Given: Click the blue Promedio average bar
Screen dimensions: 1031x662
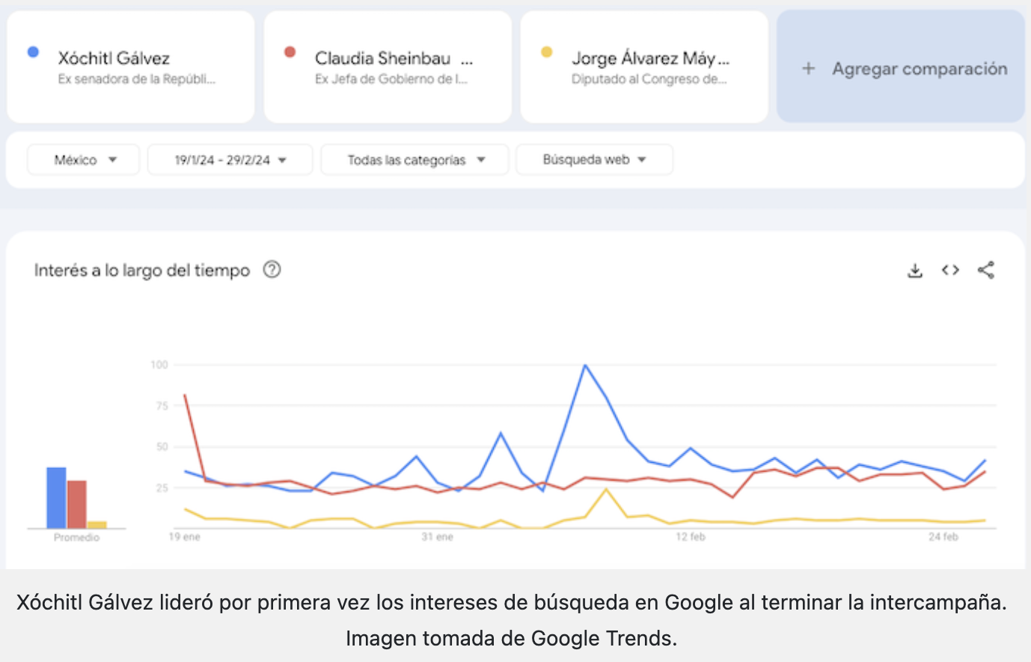Looking at the screenshot, I should click(56, 498).
